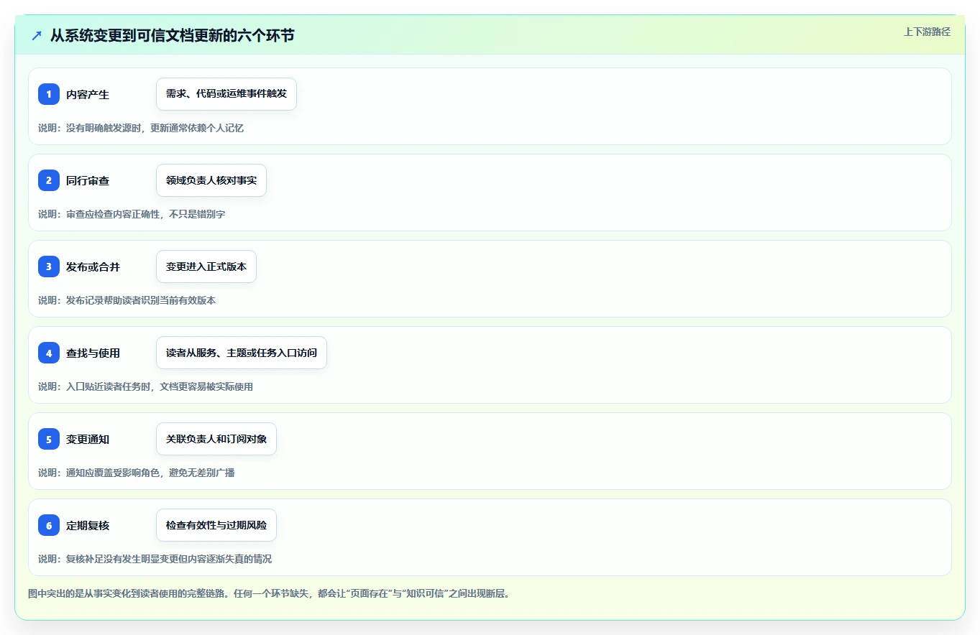980x635 pixels.
Task: Select the 需求、代码或运维事件触发 chip
Action: pos(226,94)
